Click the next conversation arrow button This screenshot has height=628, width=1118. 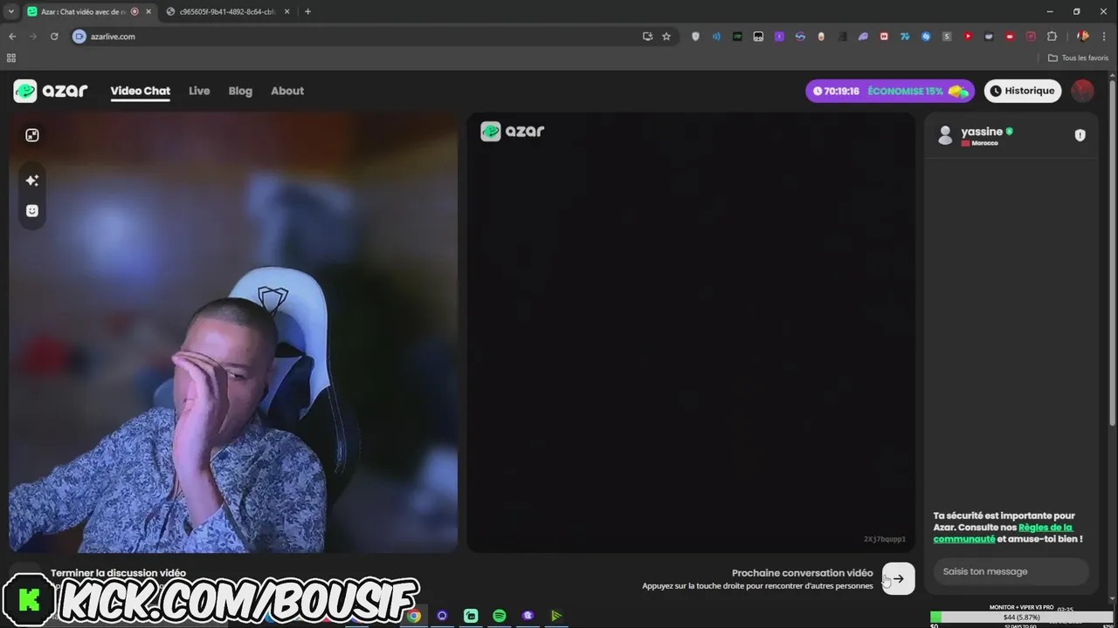899,578
